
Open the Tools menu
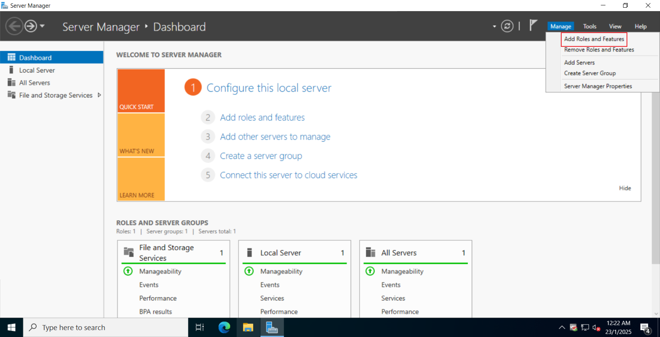[x=590, y=26]
